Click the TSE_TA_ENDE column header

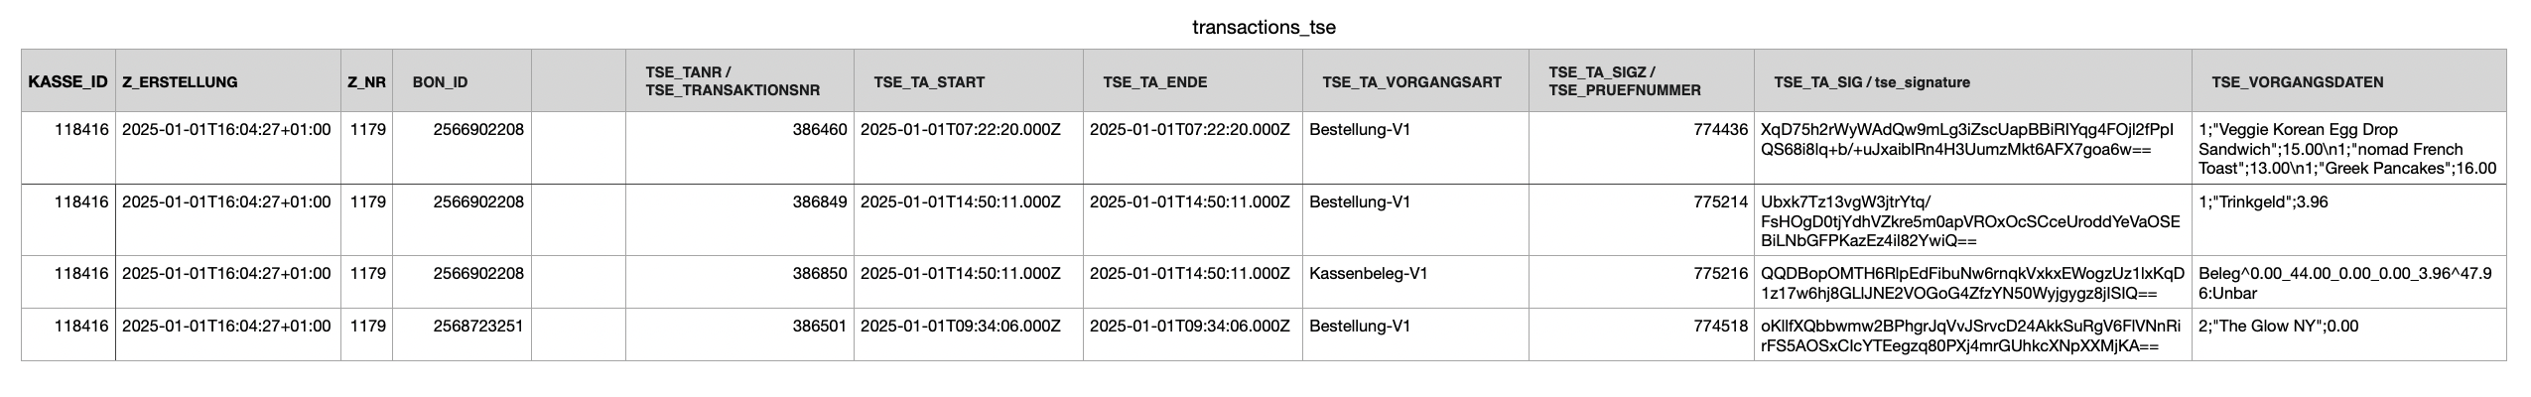(x=1154, y=81)
